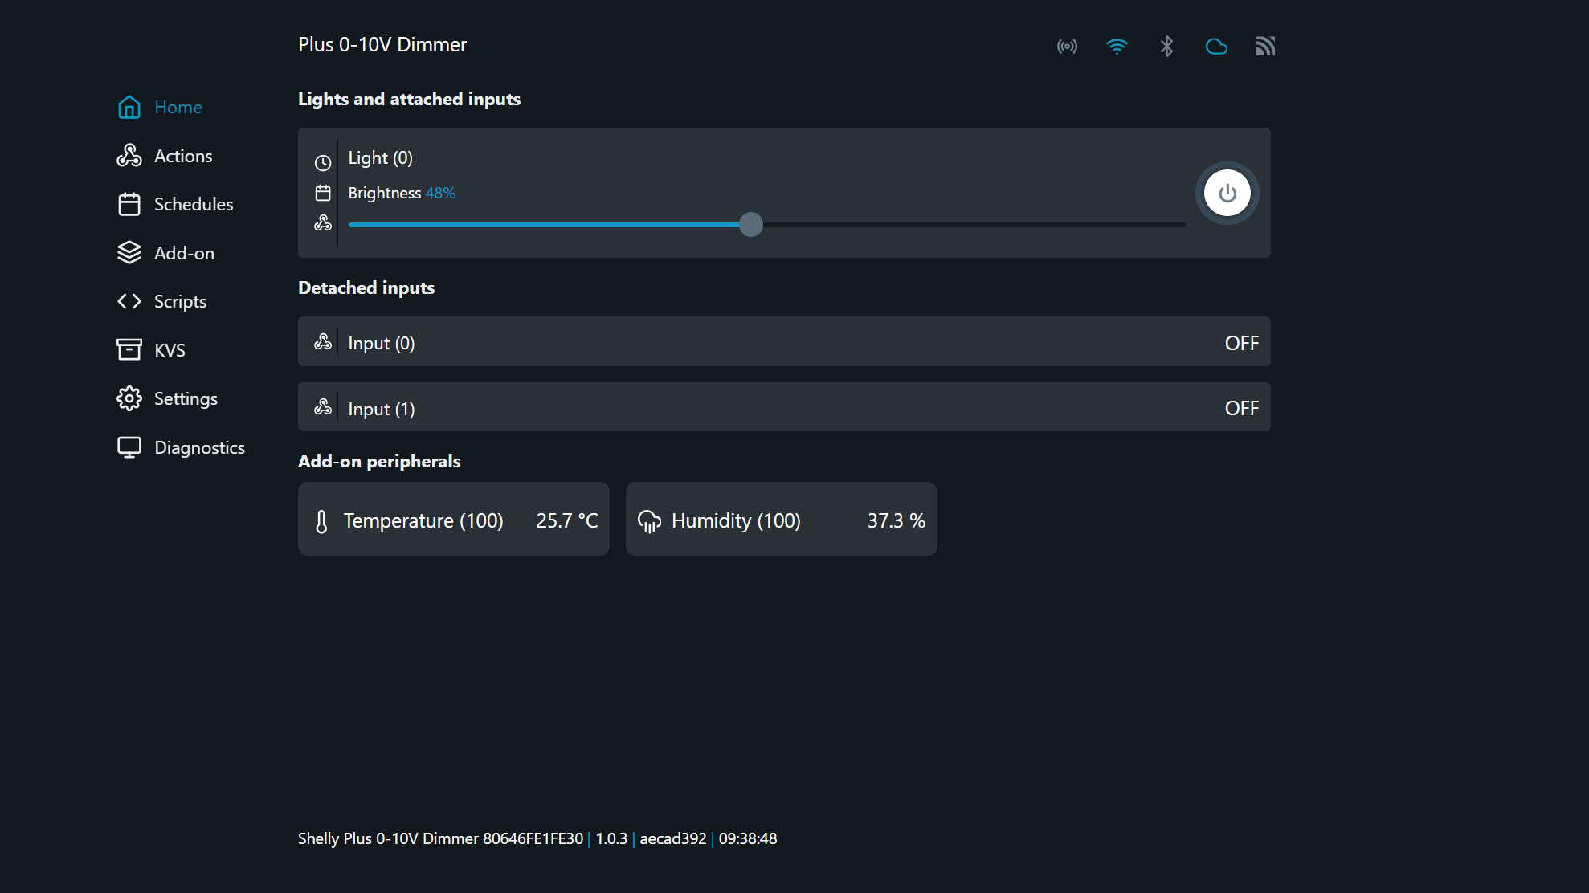The width and height of the screenshot is (1589, 893).
Task: Open the Add-on section
Action: point(184,253)
